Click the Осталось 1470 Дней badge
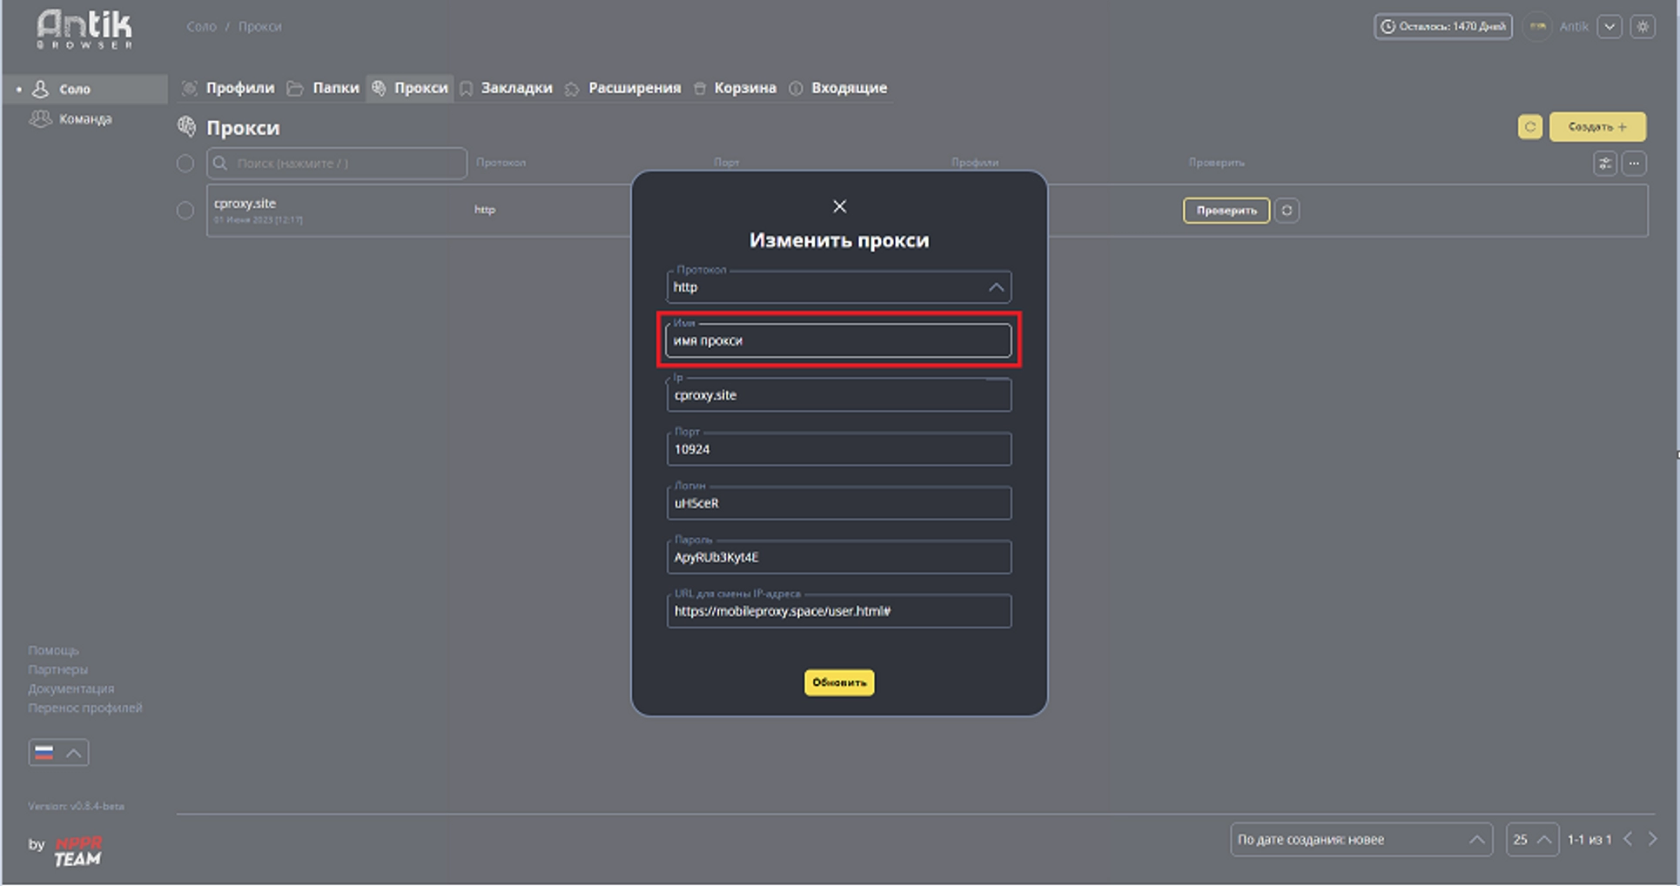Image resolution: width=1680 pixels, height=886 pixels. [x=1443, y=27]
